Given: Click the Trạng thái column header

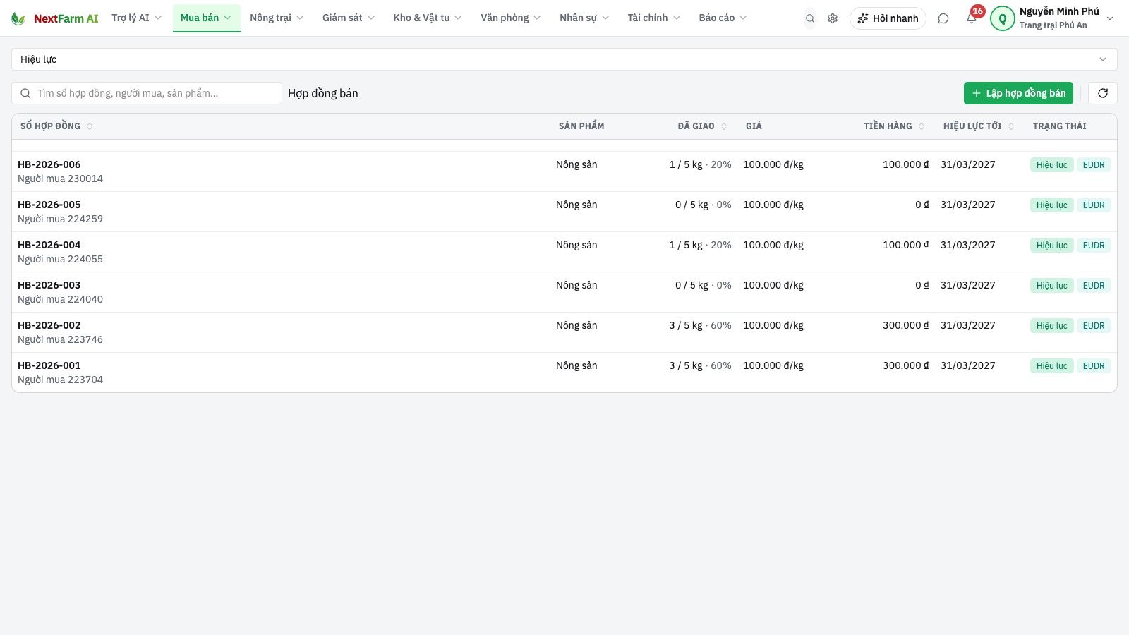Looking at the screenshot, I should click(x=1059, y=126).
